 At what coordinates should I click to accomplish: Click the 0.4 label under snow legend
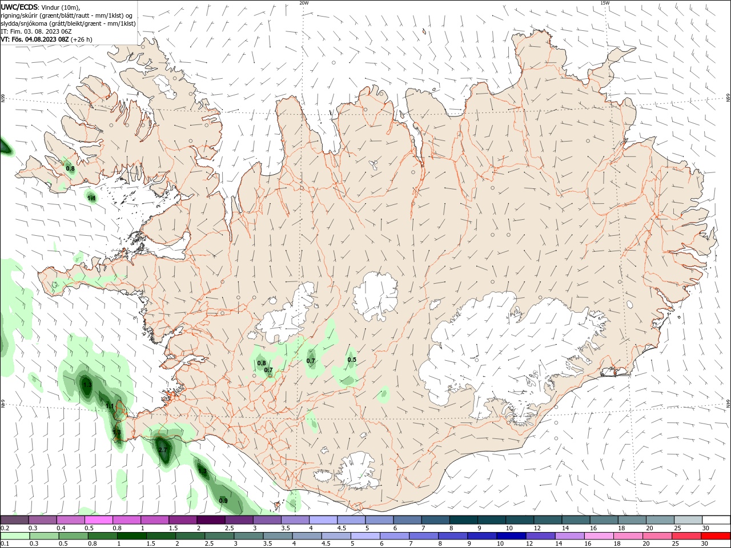61,528
